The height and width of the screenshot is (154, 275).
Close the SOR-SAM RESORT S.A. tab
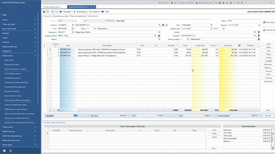[x=94, y=7]
